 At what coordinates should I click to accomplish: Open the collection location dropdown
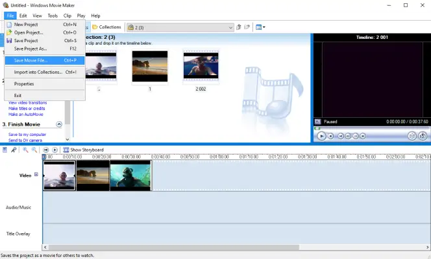(230, 27)
